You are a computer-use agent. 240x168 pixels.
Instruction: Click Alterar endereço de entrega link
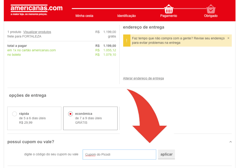click(x=143, y=78)
